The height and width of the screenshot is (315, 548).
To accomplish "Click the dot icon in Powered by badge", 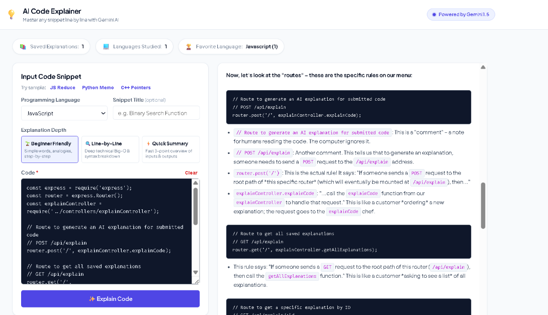I will click(x=434, y=15).
